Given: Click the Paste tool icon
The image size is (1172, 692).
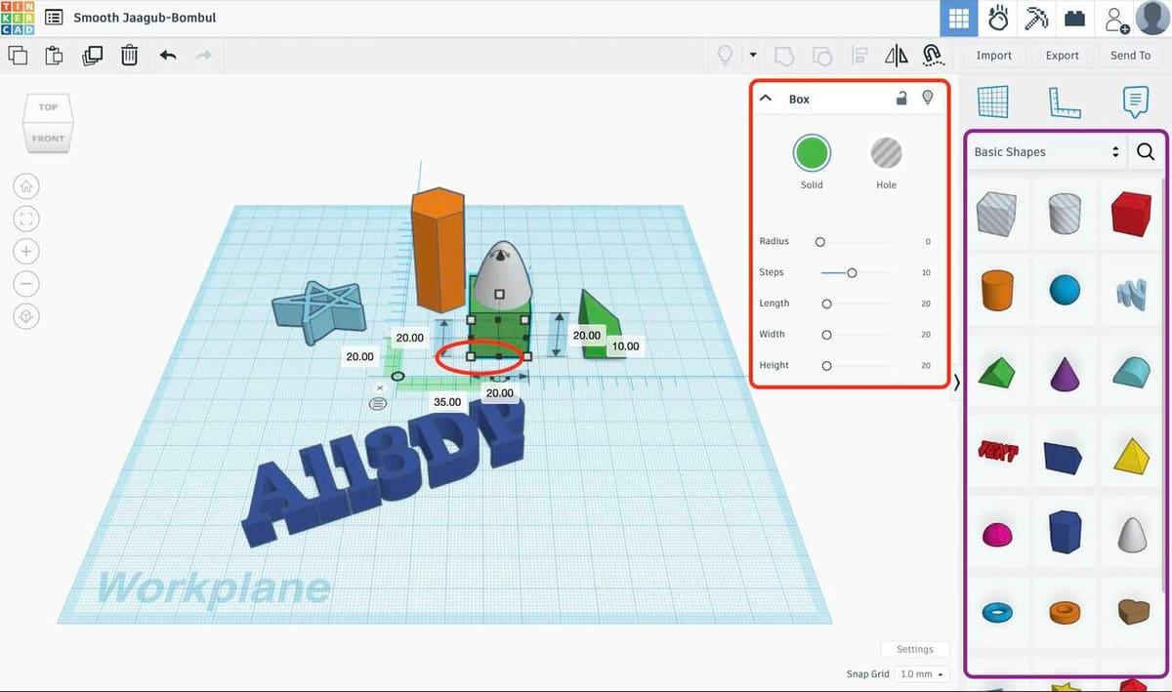Looking at the screenshot, I should click(x=55, y=56).
